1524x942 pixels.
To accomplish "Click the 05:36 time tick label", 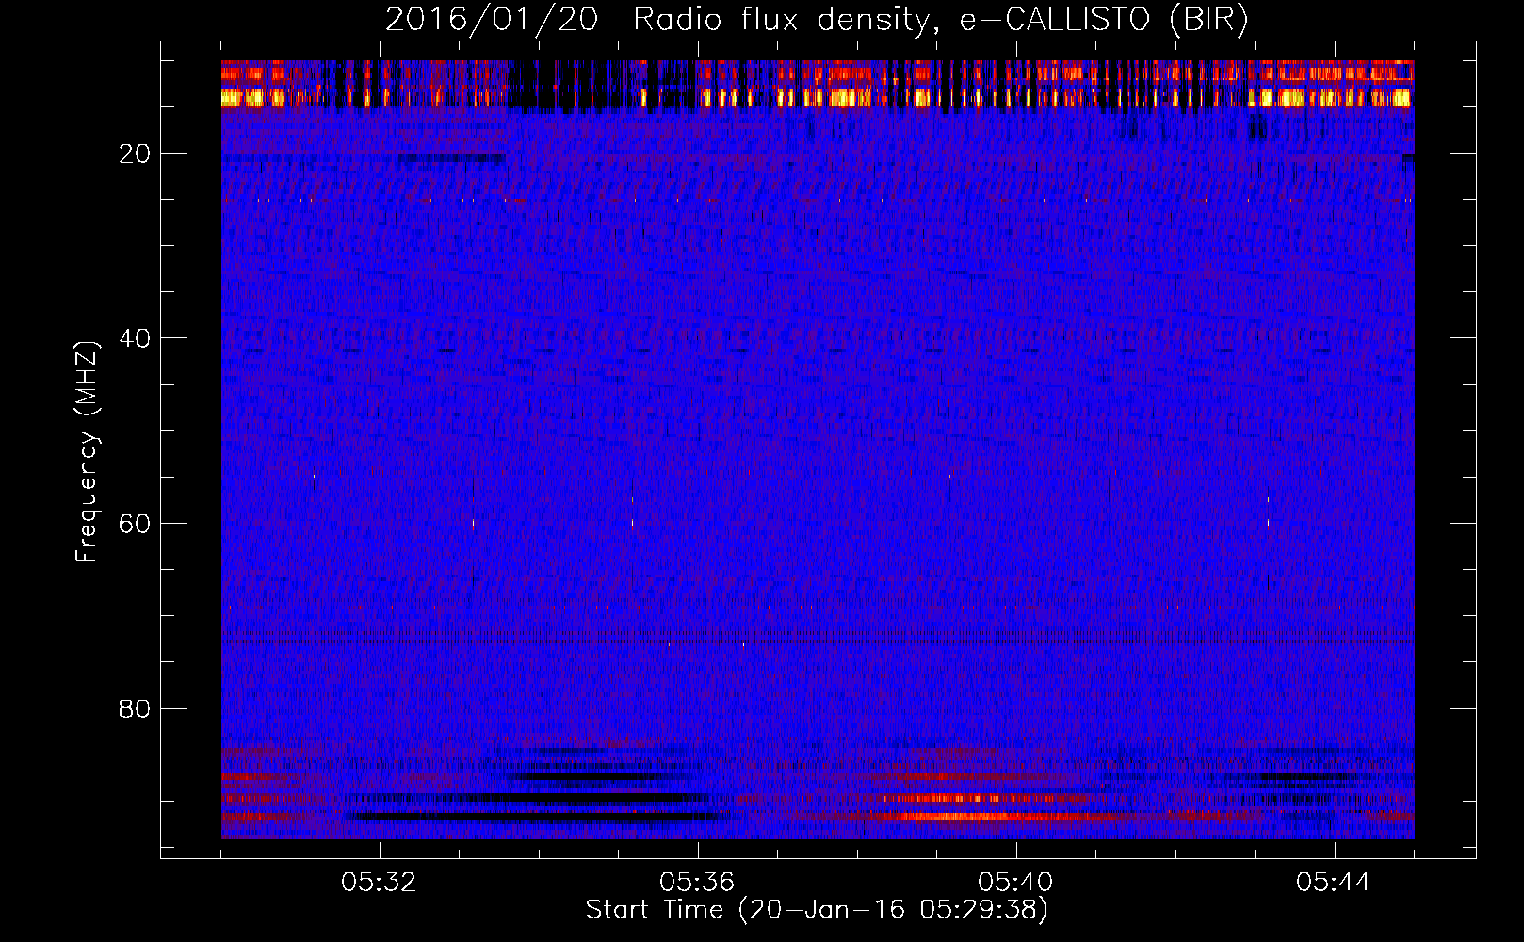I will point(697,883).
